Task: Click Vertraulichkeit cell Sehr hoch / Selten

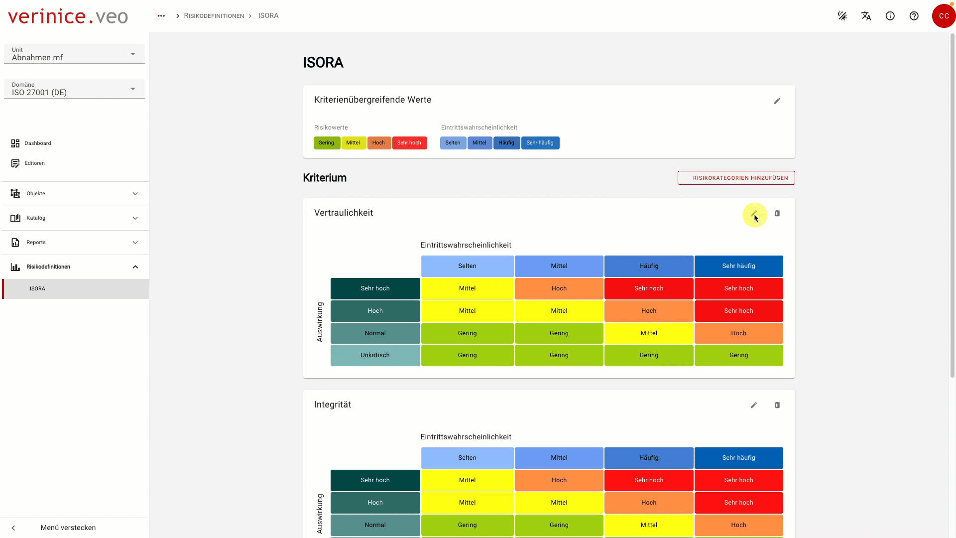Action: (x=468, y=288)
